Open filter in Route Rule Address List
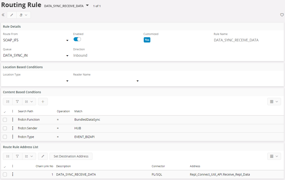The height and width of the screenshot is (180, 285). [x=17, y=156]
